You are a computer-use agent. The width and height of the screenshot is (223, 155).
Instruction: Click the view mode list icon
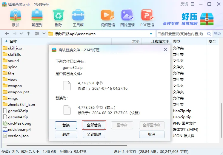[37, 34]
